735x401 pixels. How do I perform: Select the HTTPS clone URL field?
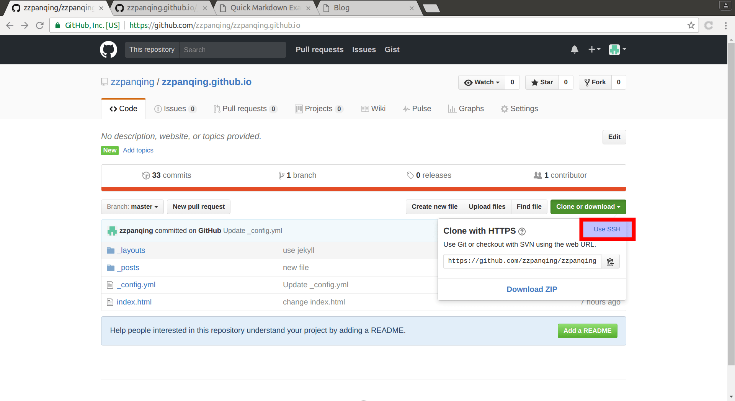[x=522, y=261]
